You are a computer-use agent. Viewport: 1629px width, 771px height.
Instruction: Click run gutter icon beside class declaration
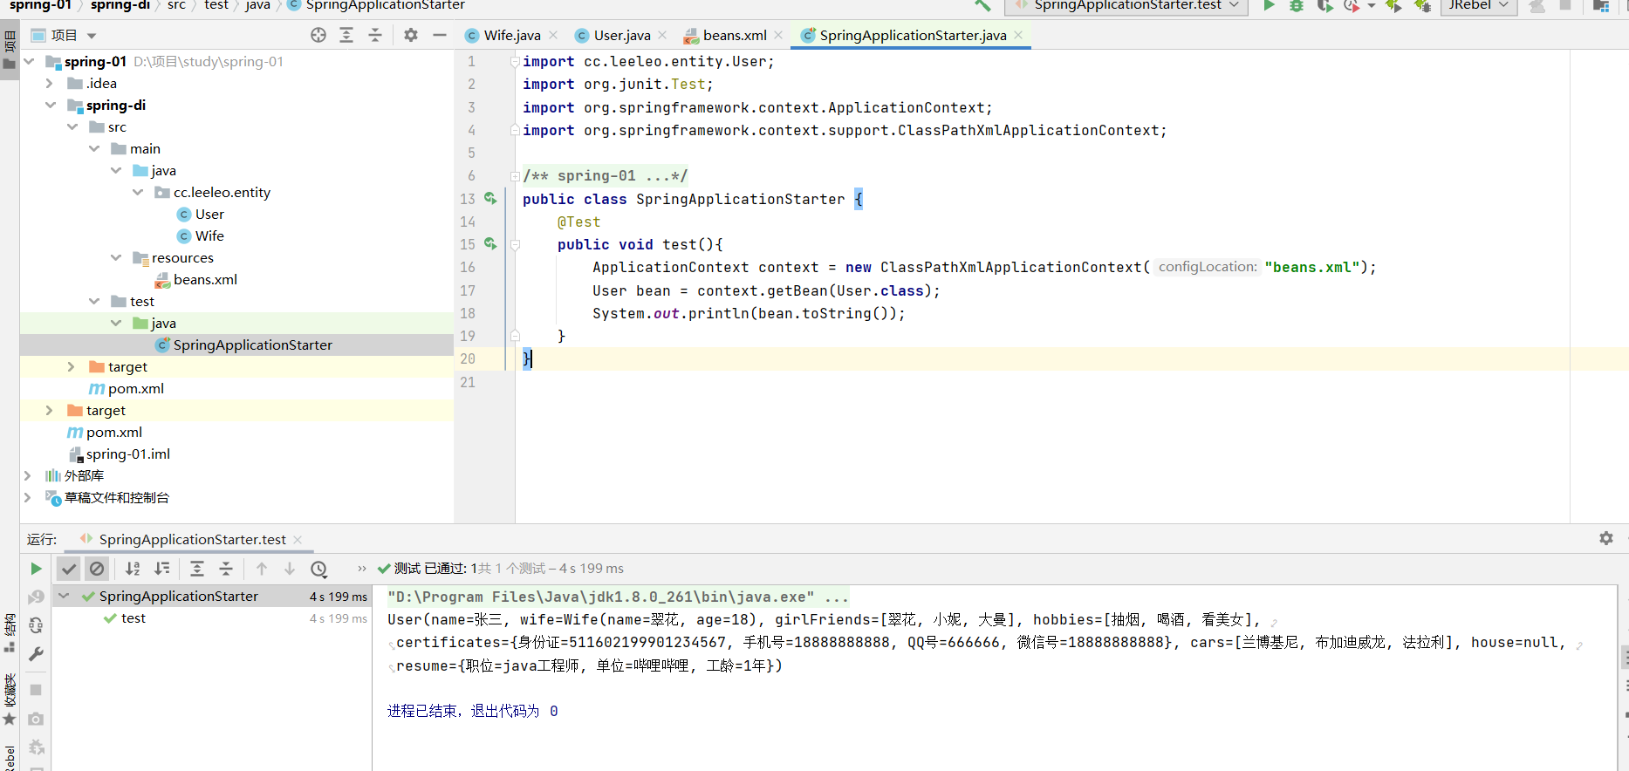pyautogui.click(x=490, y=199)
